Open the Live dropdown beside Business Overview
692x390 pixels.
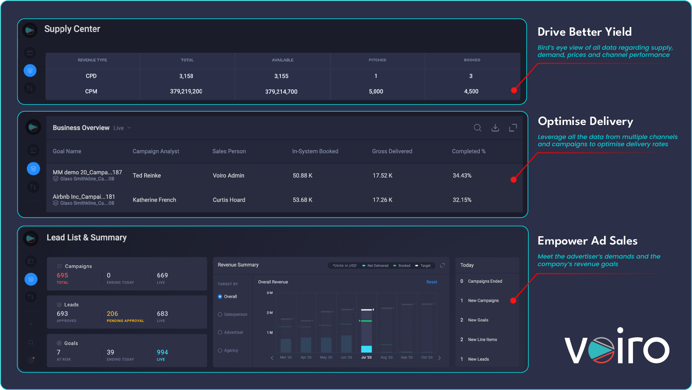122,128
